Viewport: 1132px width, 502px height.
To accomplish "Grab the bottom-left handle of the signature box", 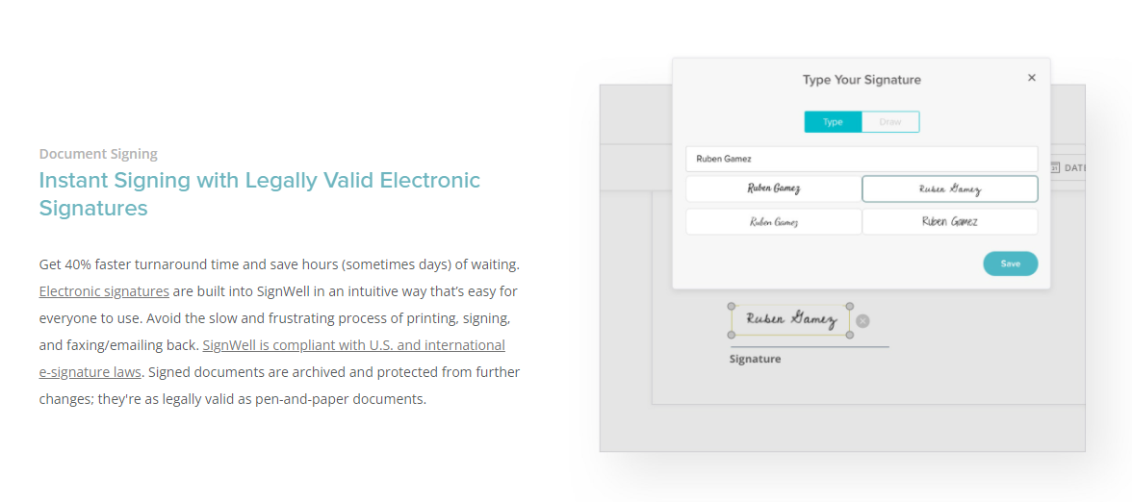I will [x=732, y=335].
